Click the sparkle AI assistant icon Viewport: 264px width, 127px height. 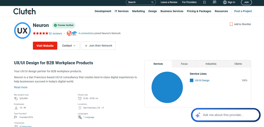(198, 115)
